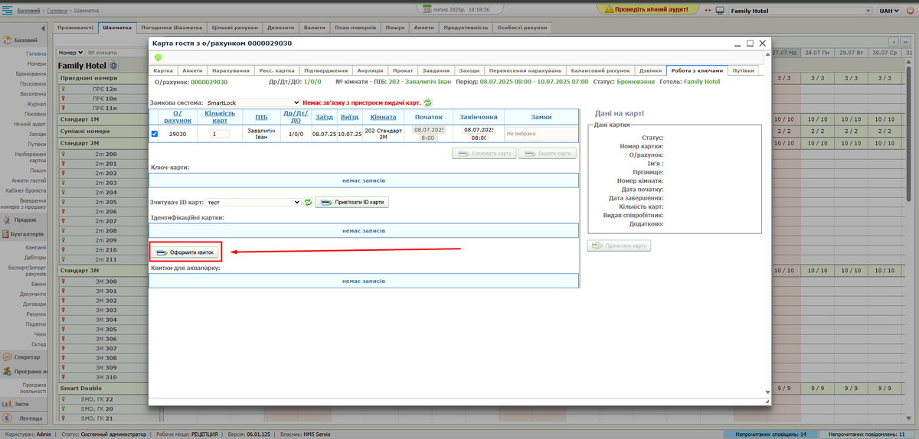Click the Оформити квиток button
The height and width of the screenshot is (439, 919).
pyautogui.click(x=188, y=252)
